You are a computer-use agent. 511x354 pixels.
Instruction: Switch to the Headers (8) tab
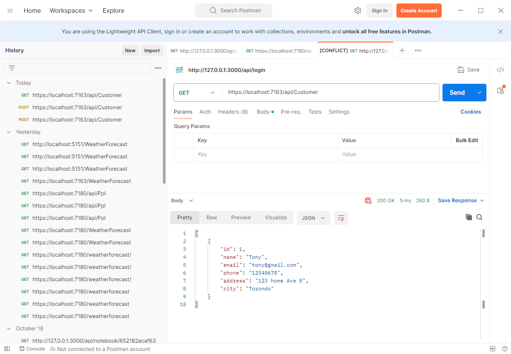point(233,112)
